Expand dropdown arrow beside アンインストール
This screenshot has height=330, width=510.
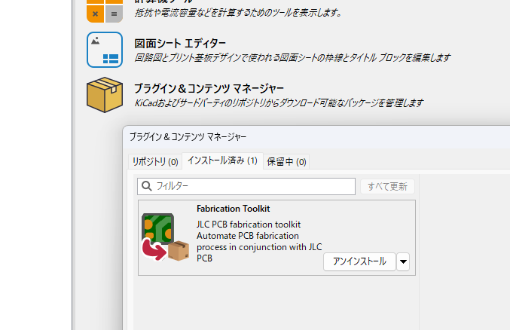403,261
